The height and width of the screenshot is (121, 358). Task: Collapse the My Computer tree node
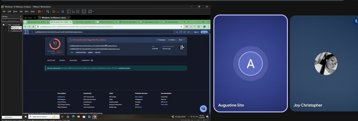tap(3, 25)
